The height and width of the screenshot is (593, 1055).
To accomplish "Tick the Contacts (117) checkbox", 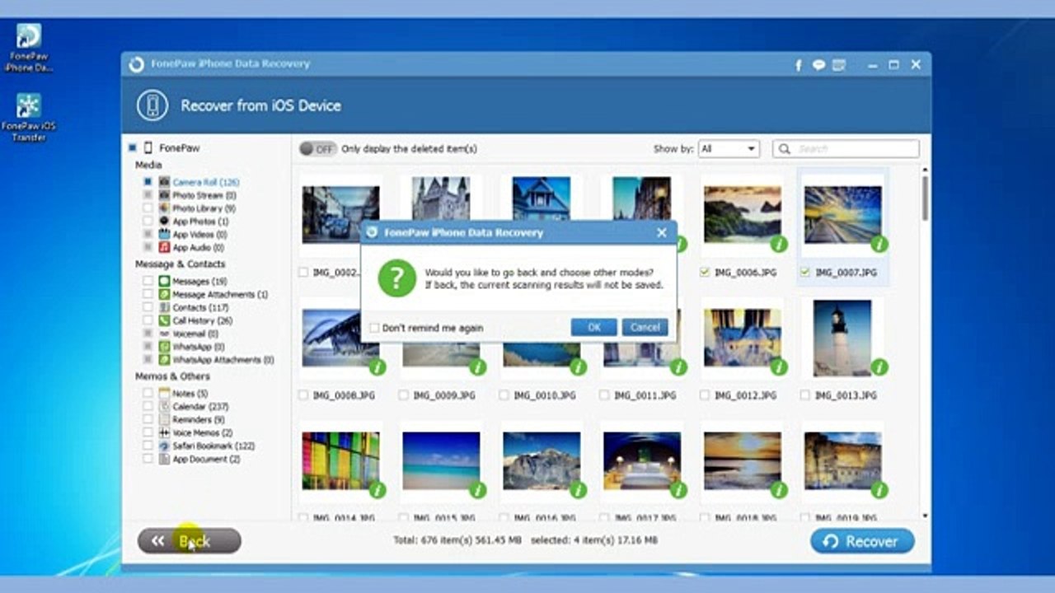I will point(148,307).
